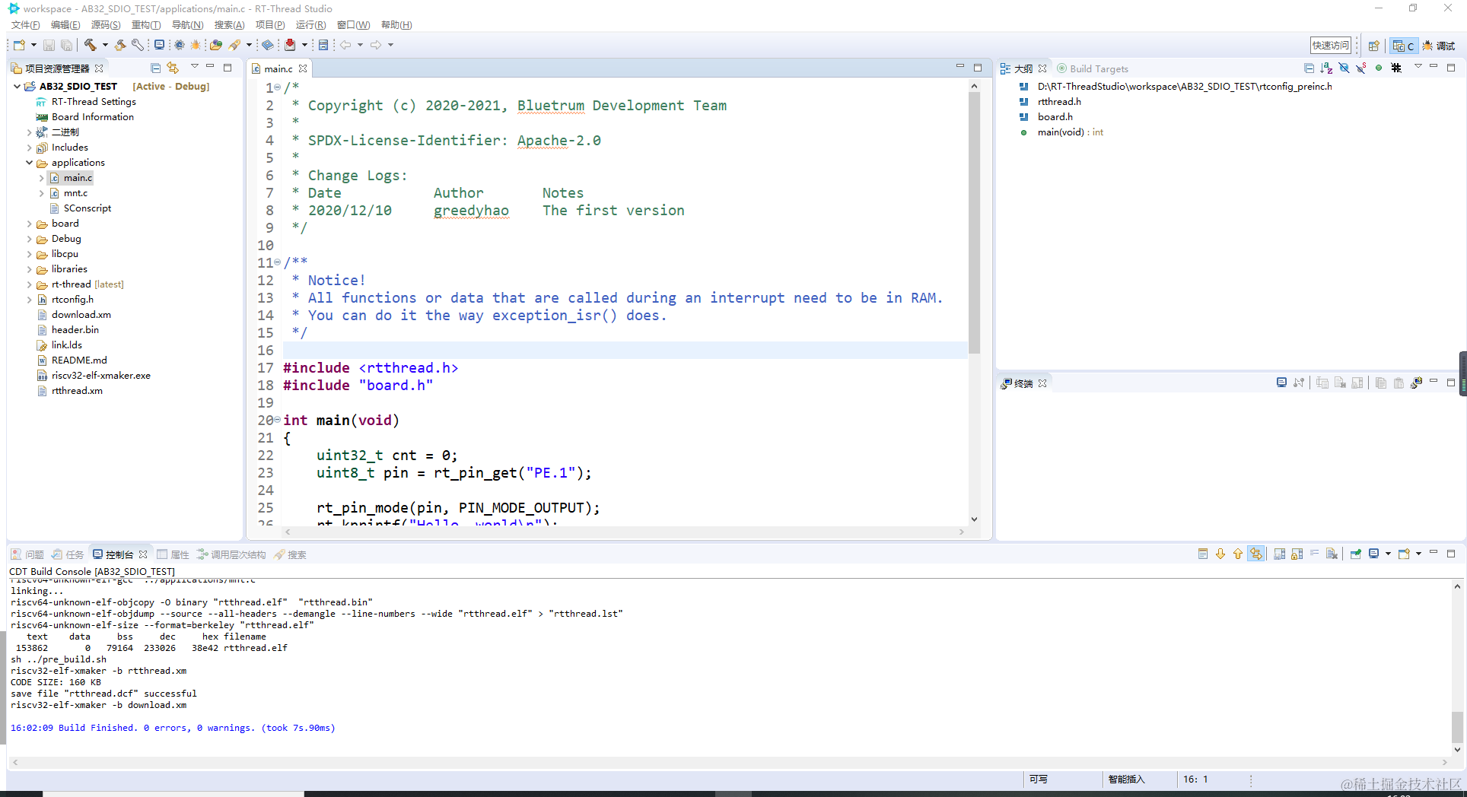Click the Save disk icon in toolbar
The image size is (1467, 797).
click(x=49, y=45)
